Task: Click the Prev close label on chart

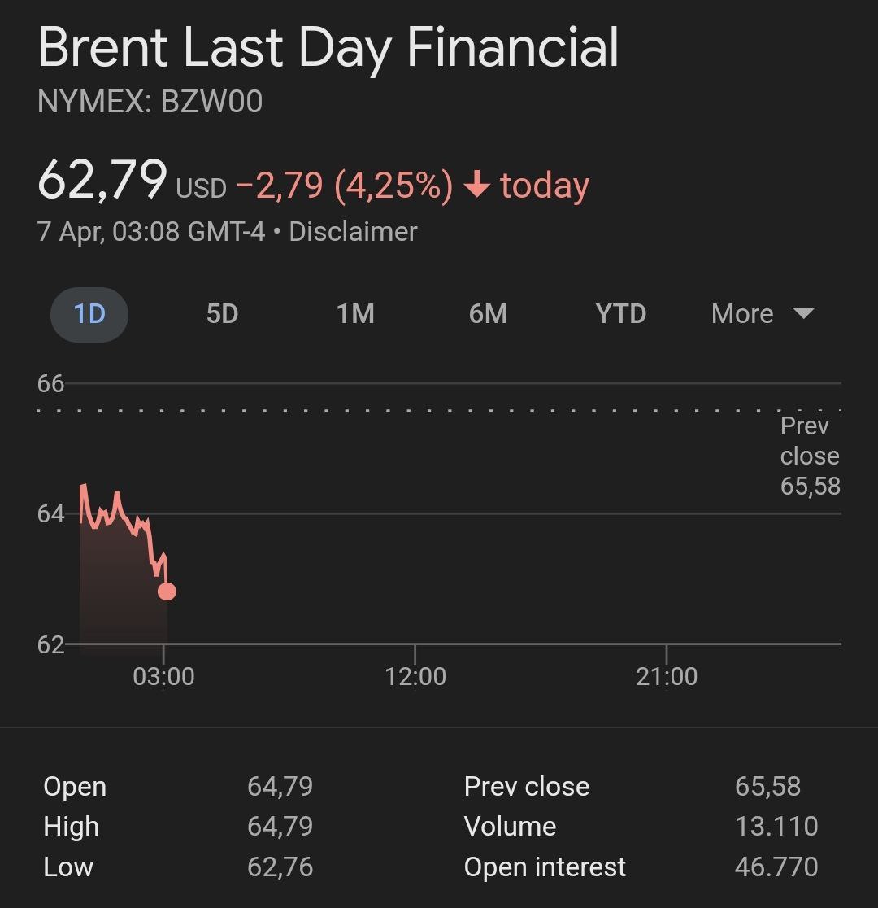Action: (809, 456)
